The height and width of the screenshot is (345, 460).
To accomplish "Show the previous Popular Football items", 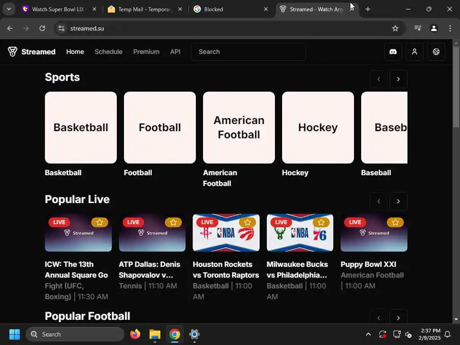I will [x=378, y=318].
